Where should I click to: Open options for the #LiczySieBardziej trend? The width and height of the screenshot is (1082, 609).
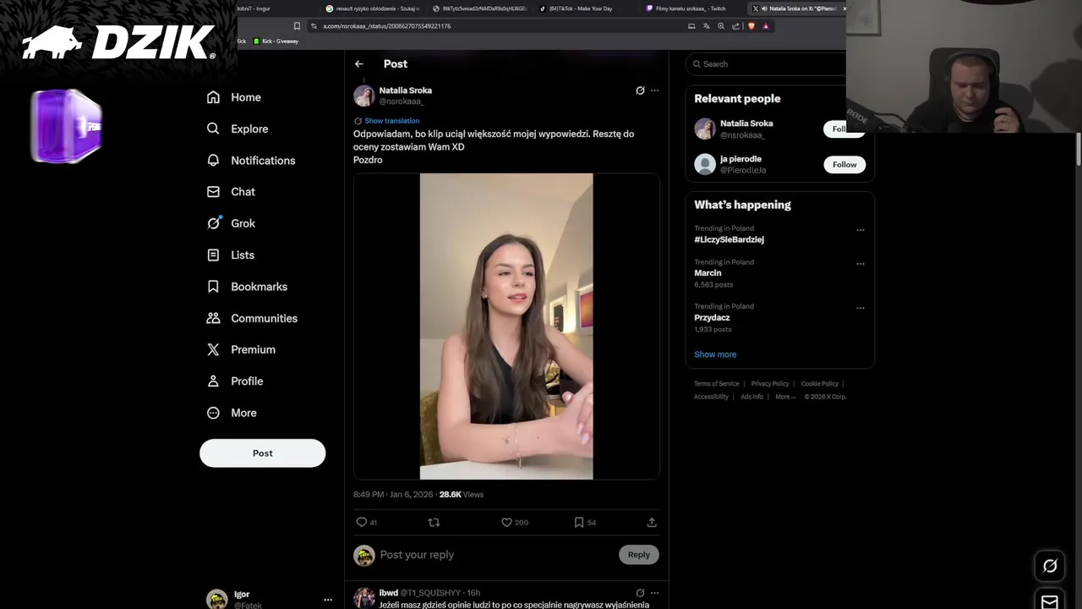(861, 230)
